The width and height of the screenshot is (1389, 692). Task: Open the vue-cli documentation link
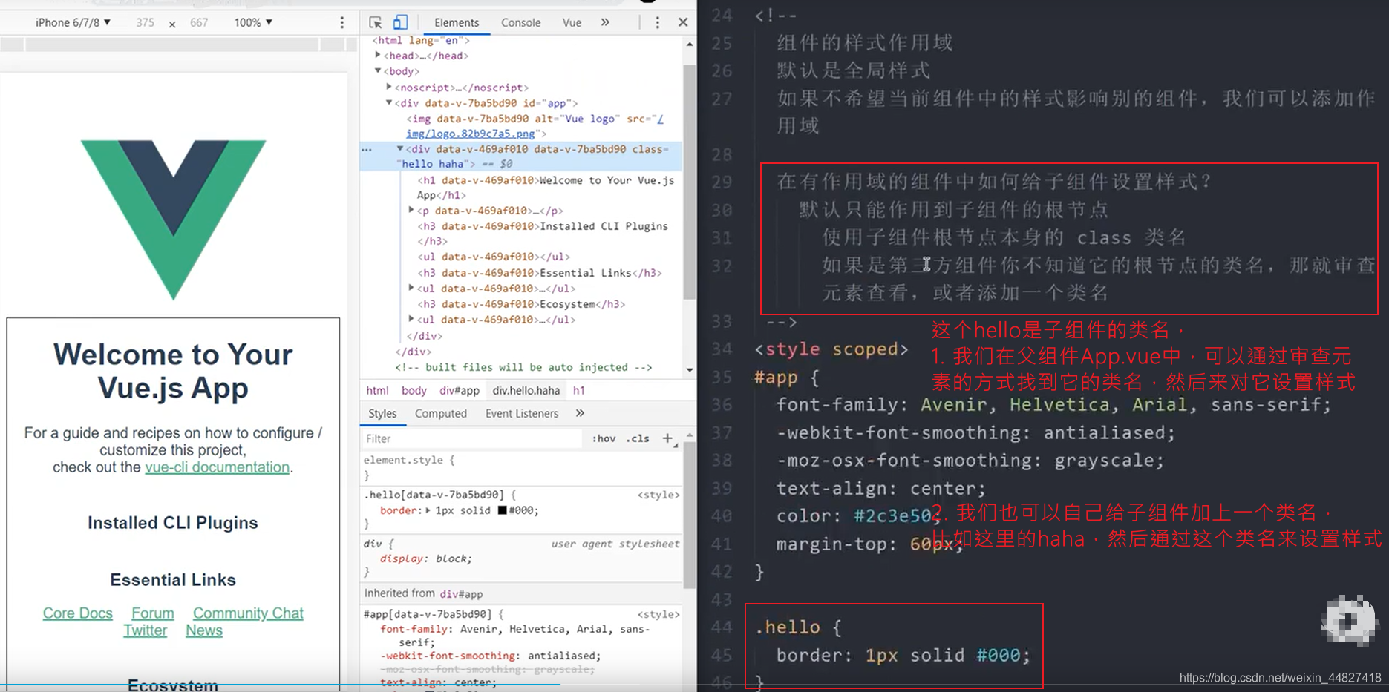[218, 467]
